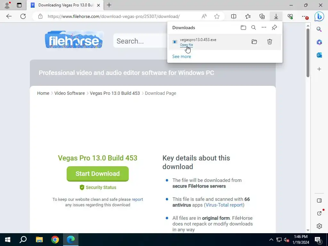This screenshot has width=328, height=246.
Task: Open sidebar search icon
Action: coord(319,29)
